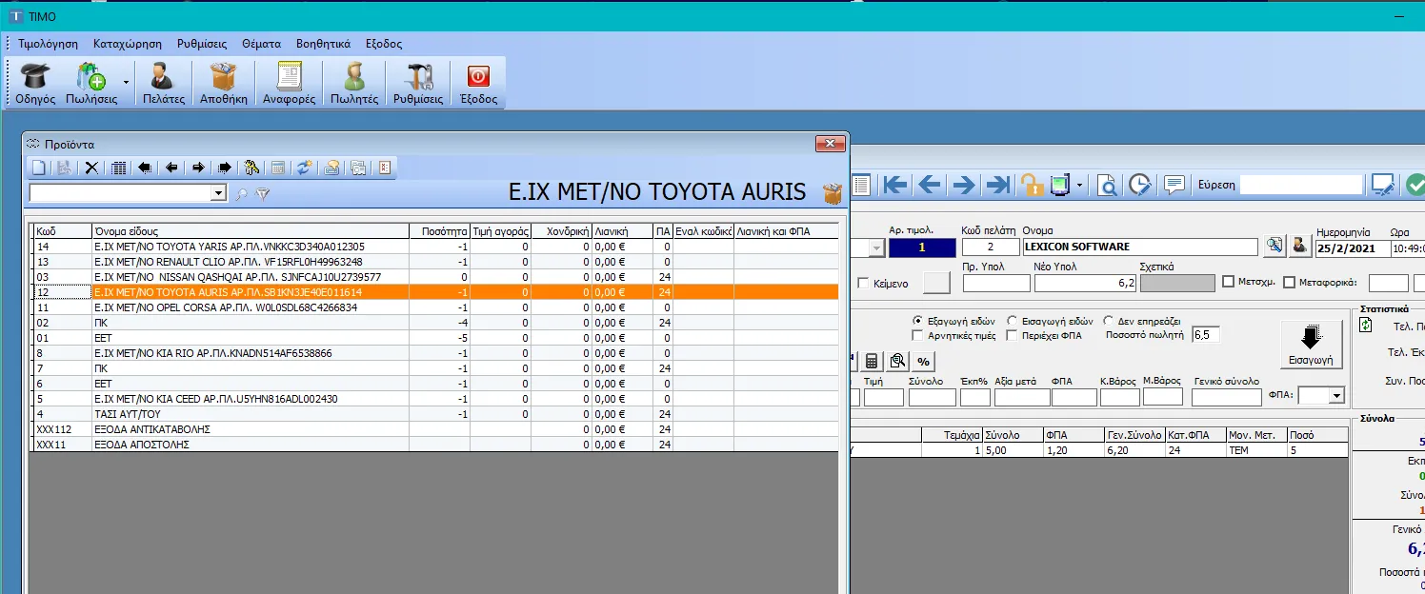Expand dropdown arrow beside device screen icon
This screenshot has height=594, width=1425.
pos(1080,185)
